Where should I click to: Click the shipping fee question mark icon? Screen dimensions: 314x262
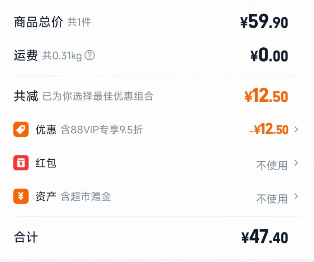click(90, 55)
